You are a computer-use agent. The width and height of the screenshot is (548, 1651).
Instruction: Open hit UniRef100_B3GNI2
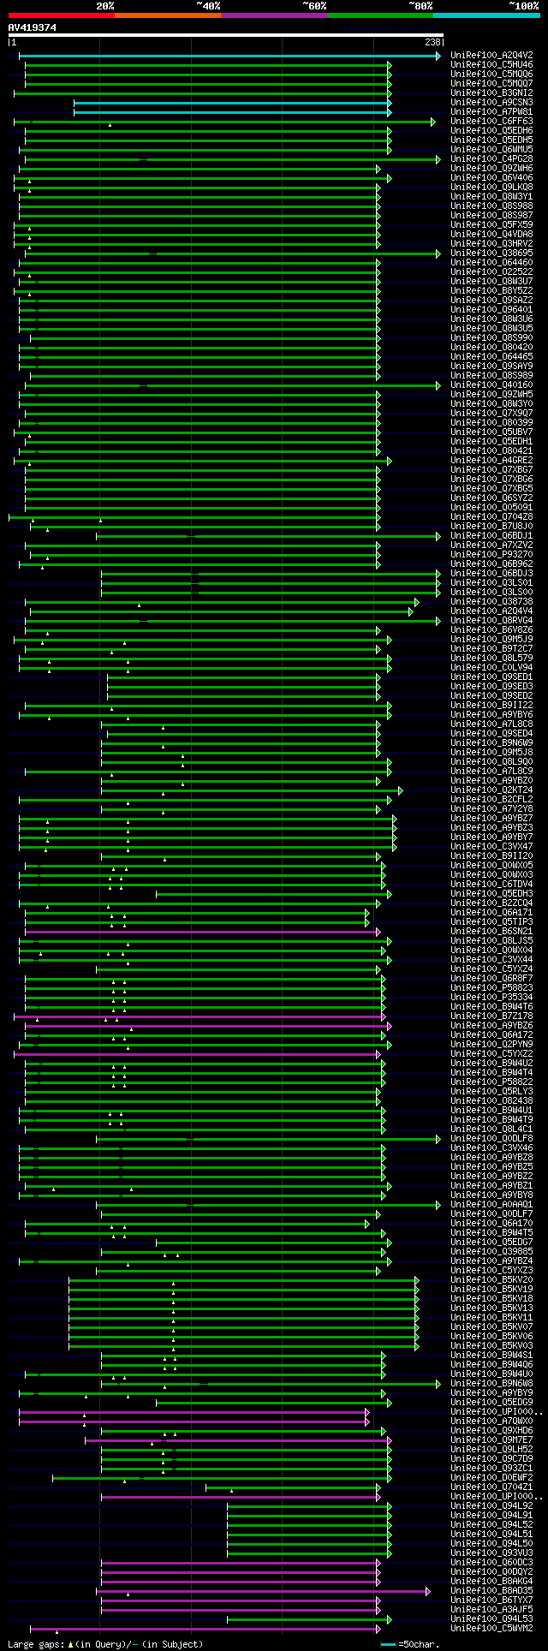(x=491, y=93)
